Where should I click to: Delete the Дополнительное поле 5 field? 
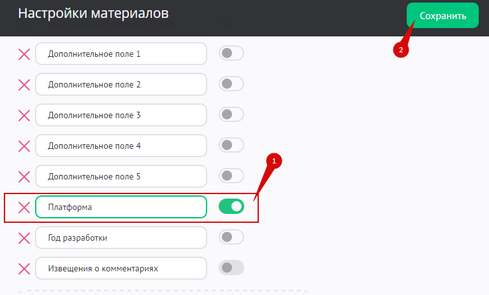coord(24,176)
